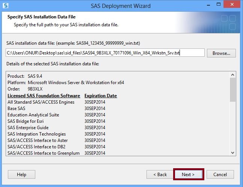Cancel the SAS Deployment Wizard
The image size is (243, 187).
coord(220,175)
